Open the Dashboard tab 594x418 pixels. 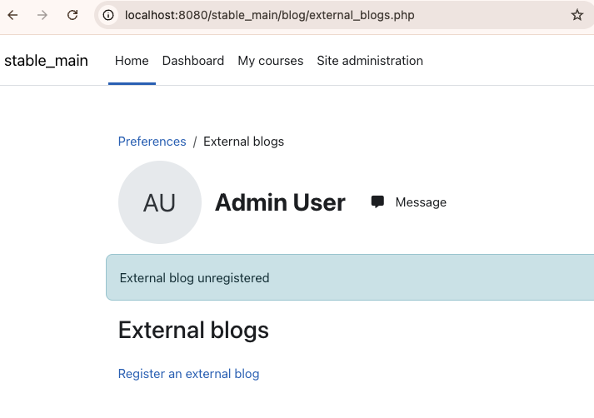pos(193,61)
